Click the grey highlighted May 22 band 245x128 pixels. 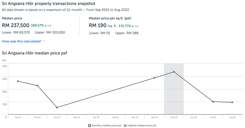coord(174,89)
